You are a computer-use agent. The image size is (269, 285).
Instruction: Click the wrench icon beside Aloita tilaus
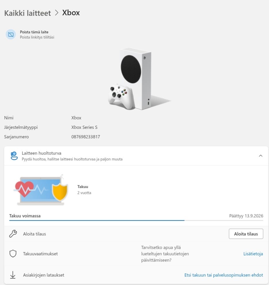click(13, 234)
